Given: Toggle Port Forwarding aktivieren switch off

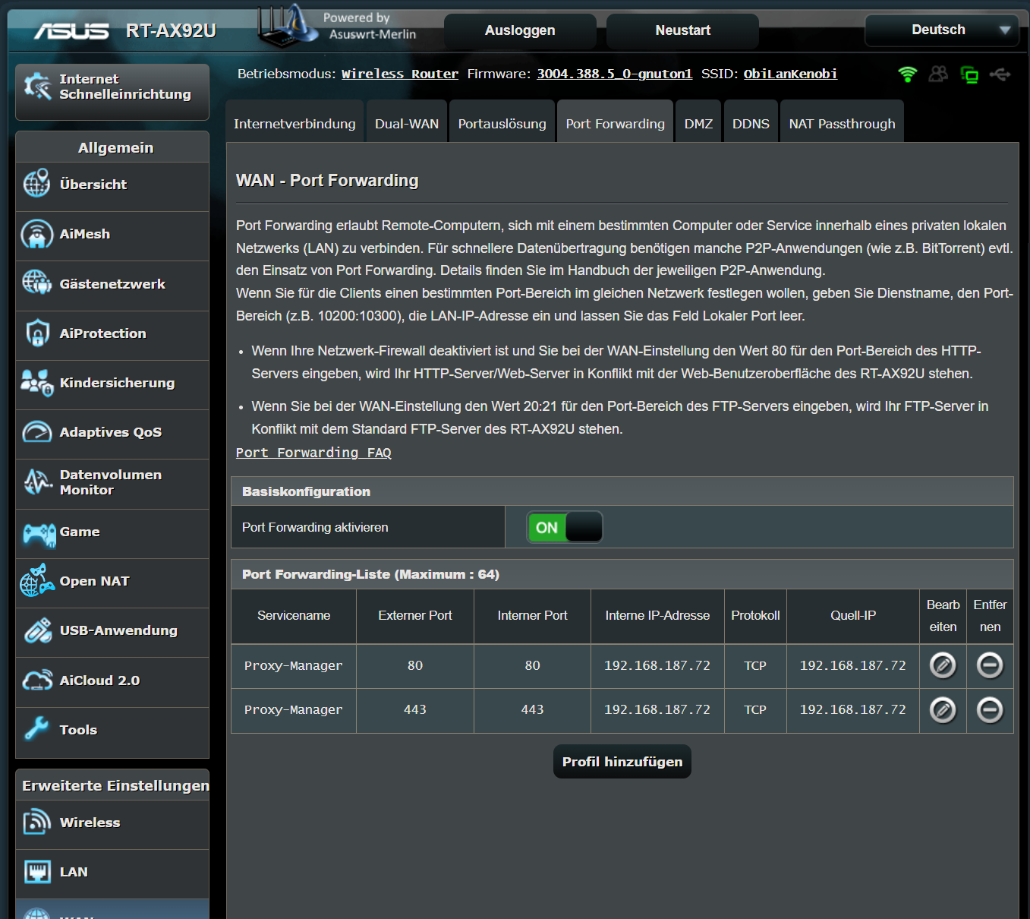Looking at the screenshot, I should click(x=565, y=527).
